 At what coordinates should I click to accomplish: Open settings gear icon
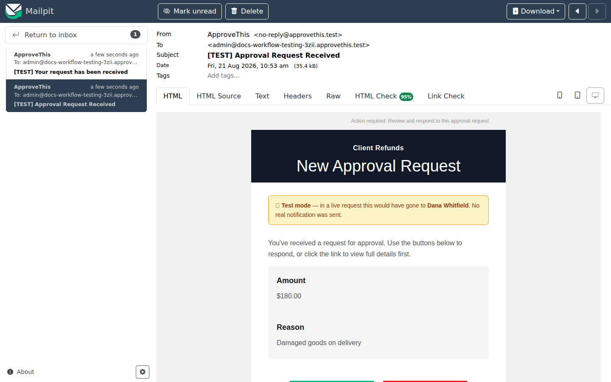[x=143, y=372]
